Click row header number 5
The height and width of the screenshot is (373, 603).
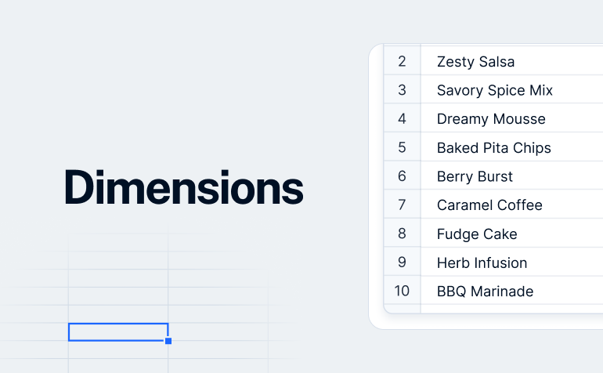[402, 147]
